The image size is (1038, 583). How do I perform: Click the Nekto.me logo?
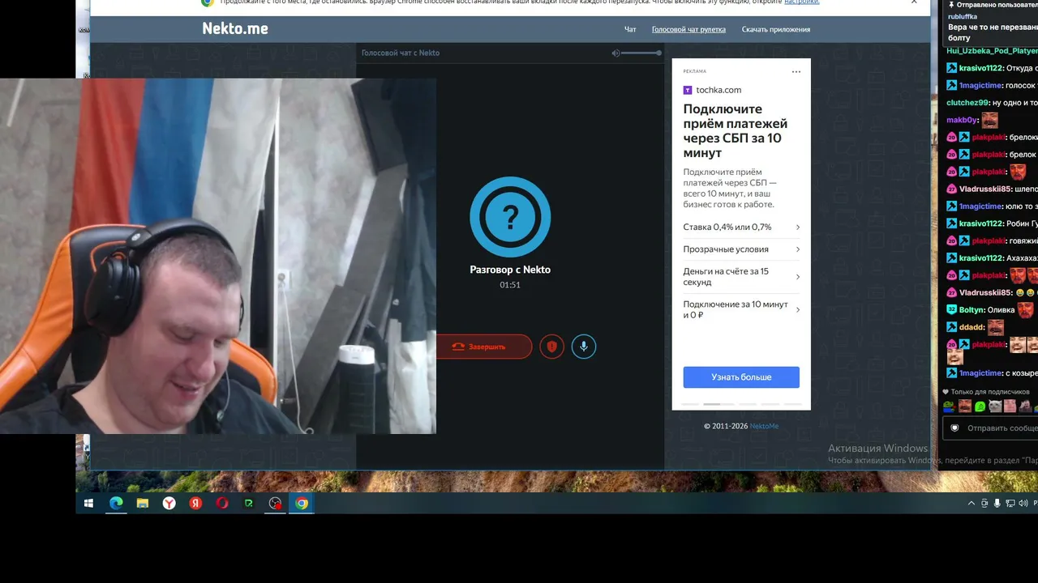click(x=235, y=29)
